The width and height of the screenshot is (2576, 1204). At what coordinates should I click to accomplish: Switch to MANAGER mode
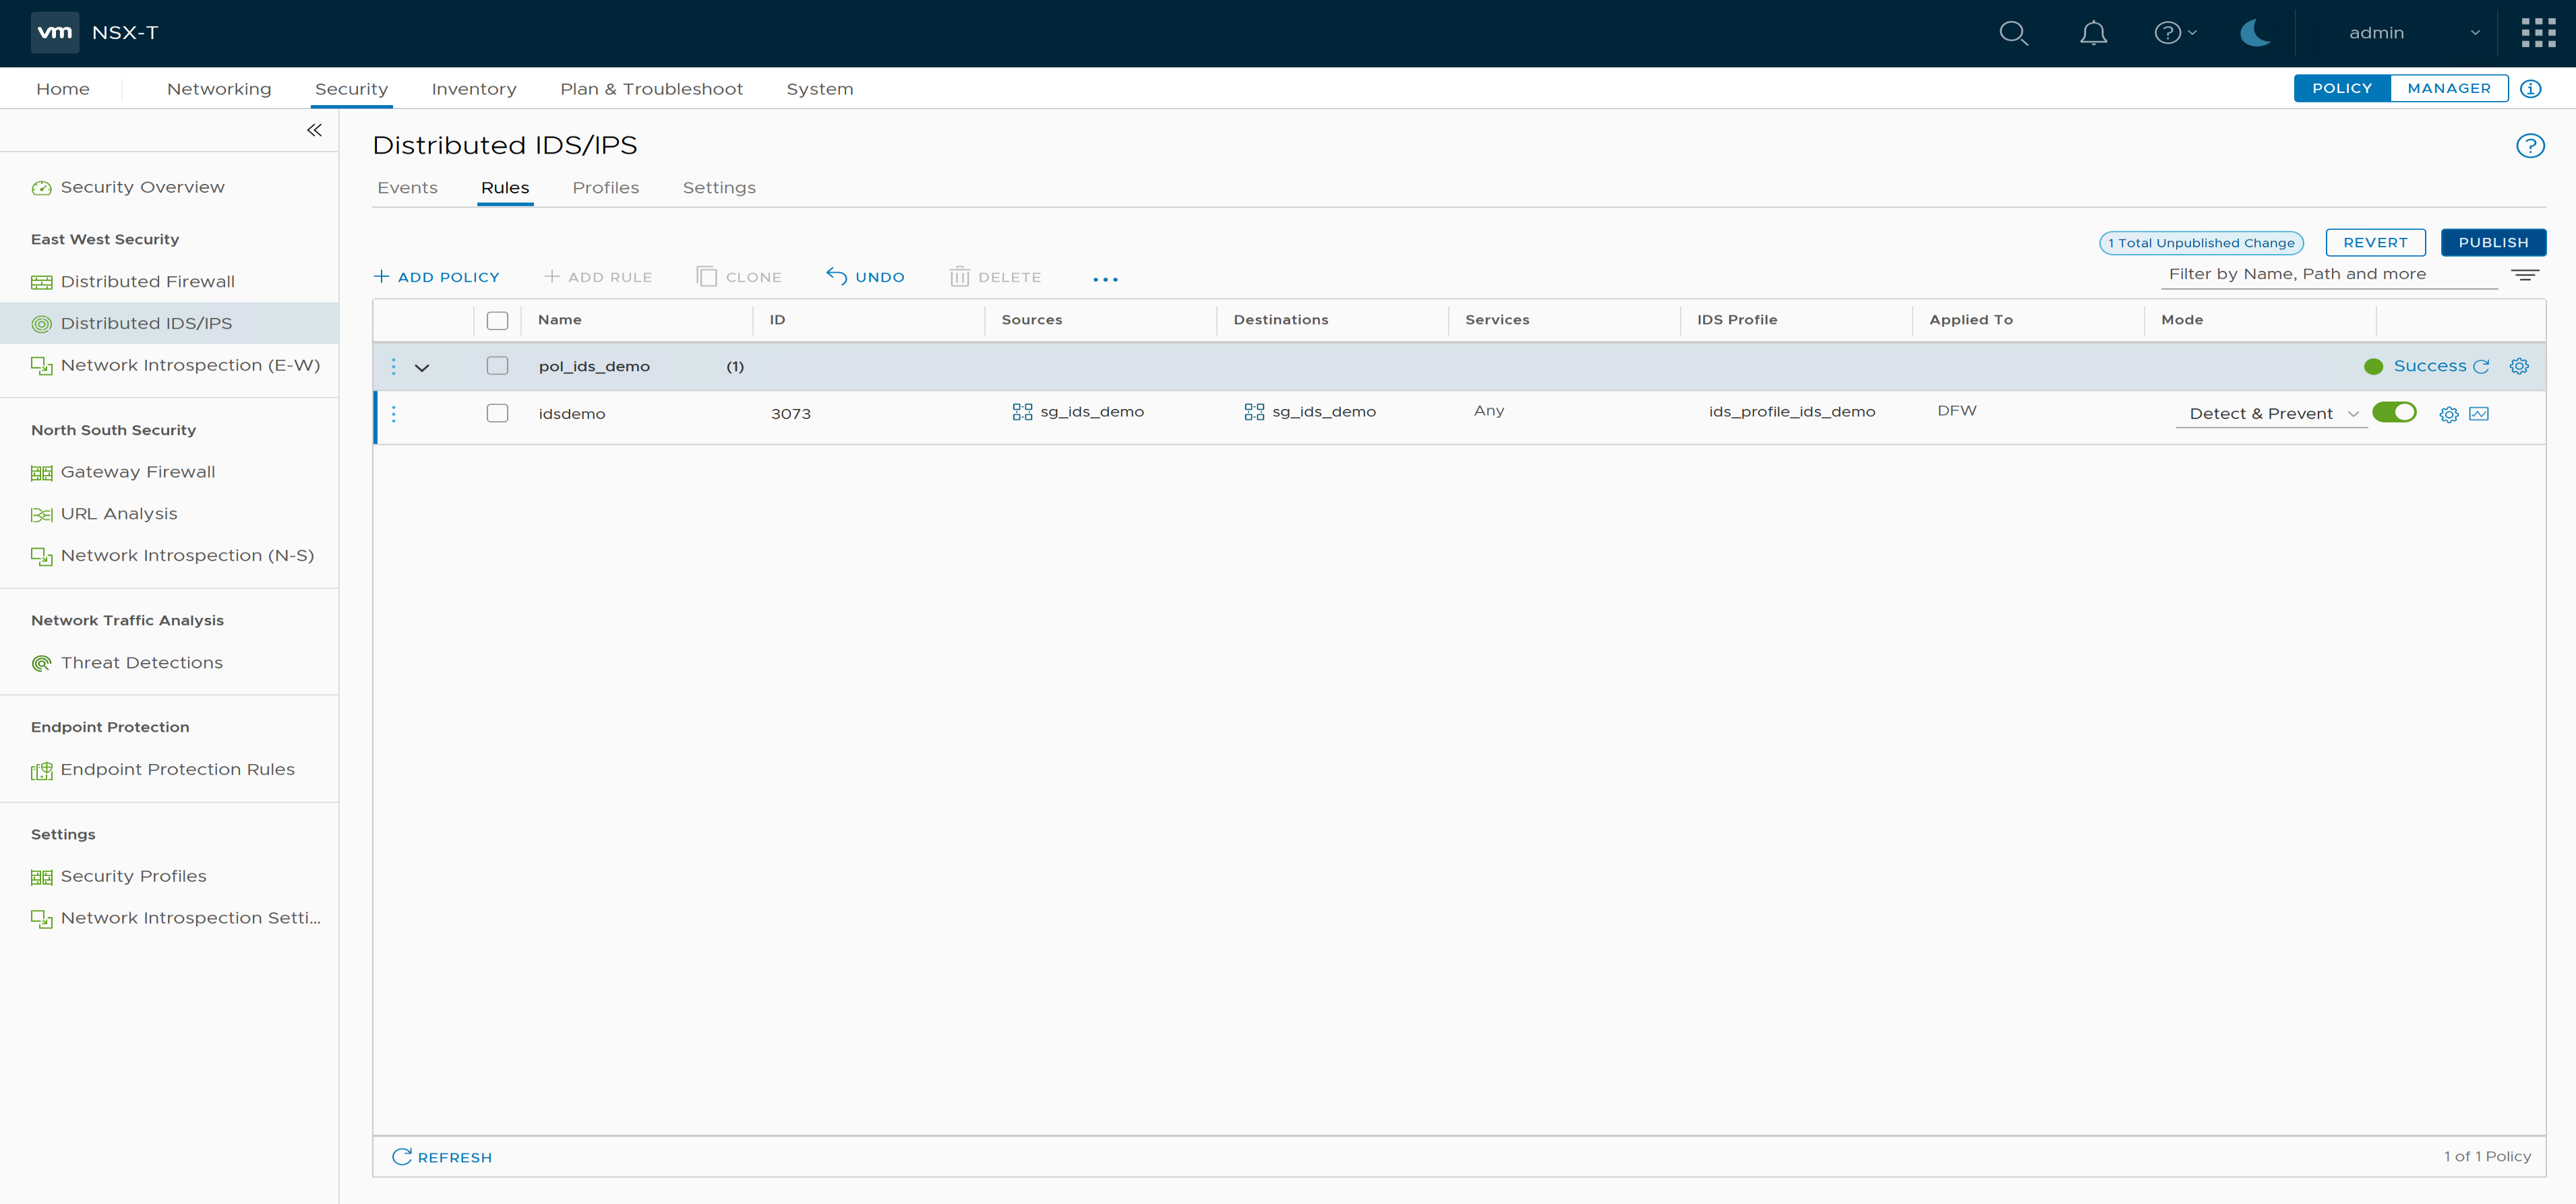[x=2449, y=89]
